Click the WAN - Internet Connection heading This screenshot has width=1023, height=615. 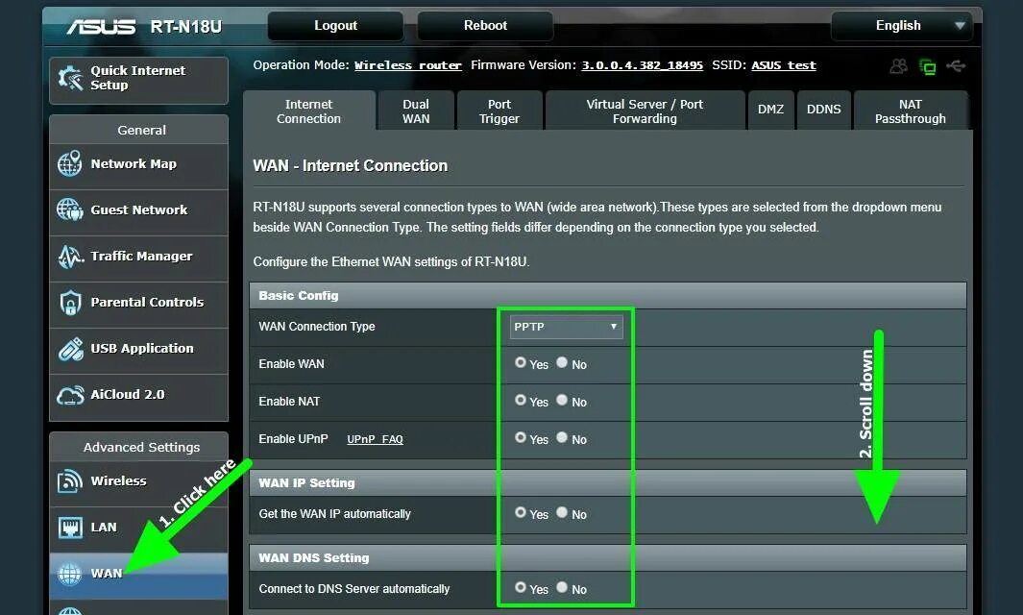point(351,166)
